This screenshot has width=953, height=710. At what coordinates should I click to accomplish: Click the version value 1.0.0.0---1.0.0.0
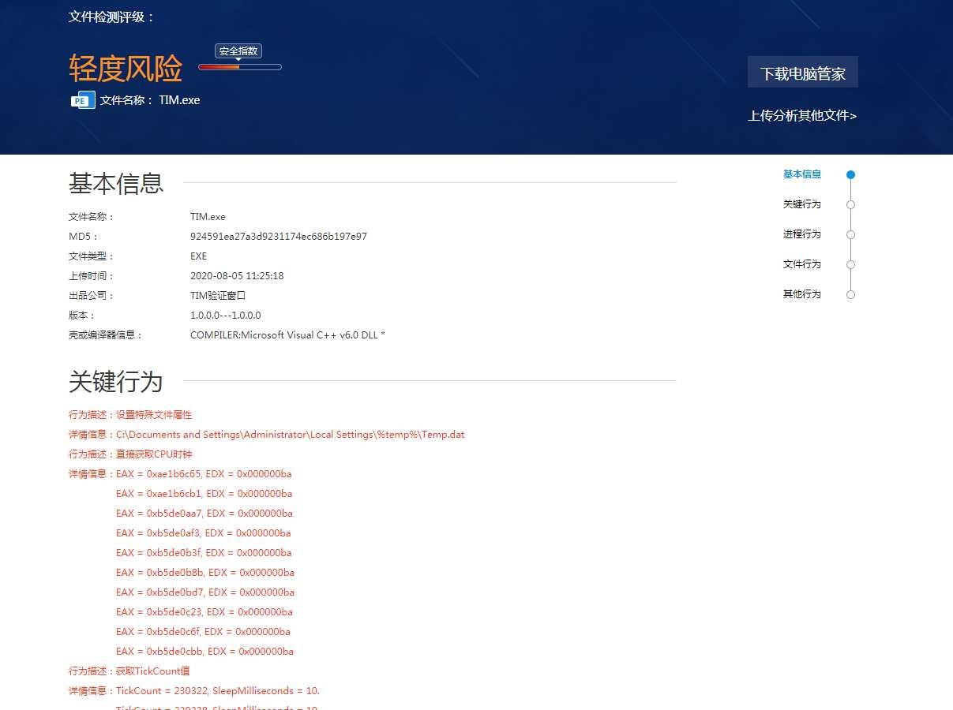(226, 316)
